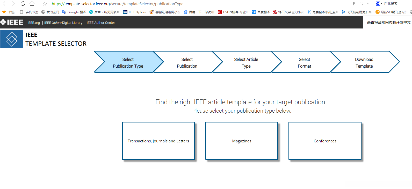The width and height of the screenshot is (412, 189).
Task: Select the 'Select Publication Type' step
Action: point(129,62)
